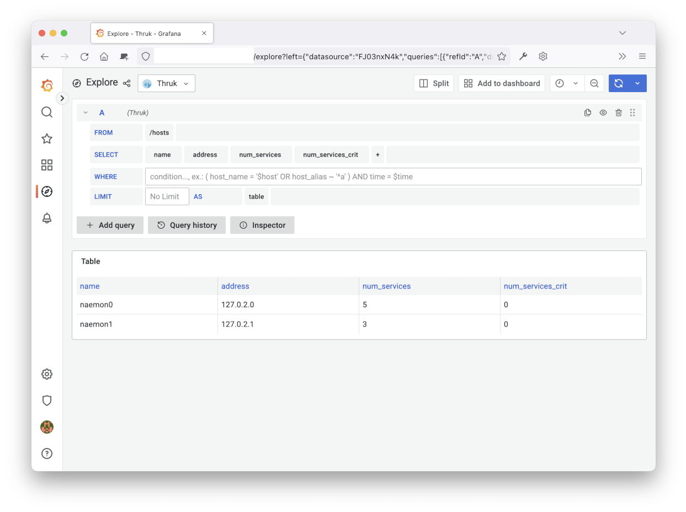The image size is (686, 512).
Task: Click 127.0.2.0 address cell
Action: (288, 305)
